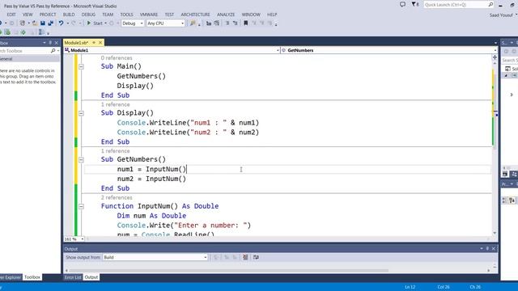Auto-hide the Output panel with the pin icon
Image resolution: width=518 pixels, height=291 pixels.
point(487,248)
